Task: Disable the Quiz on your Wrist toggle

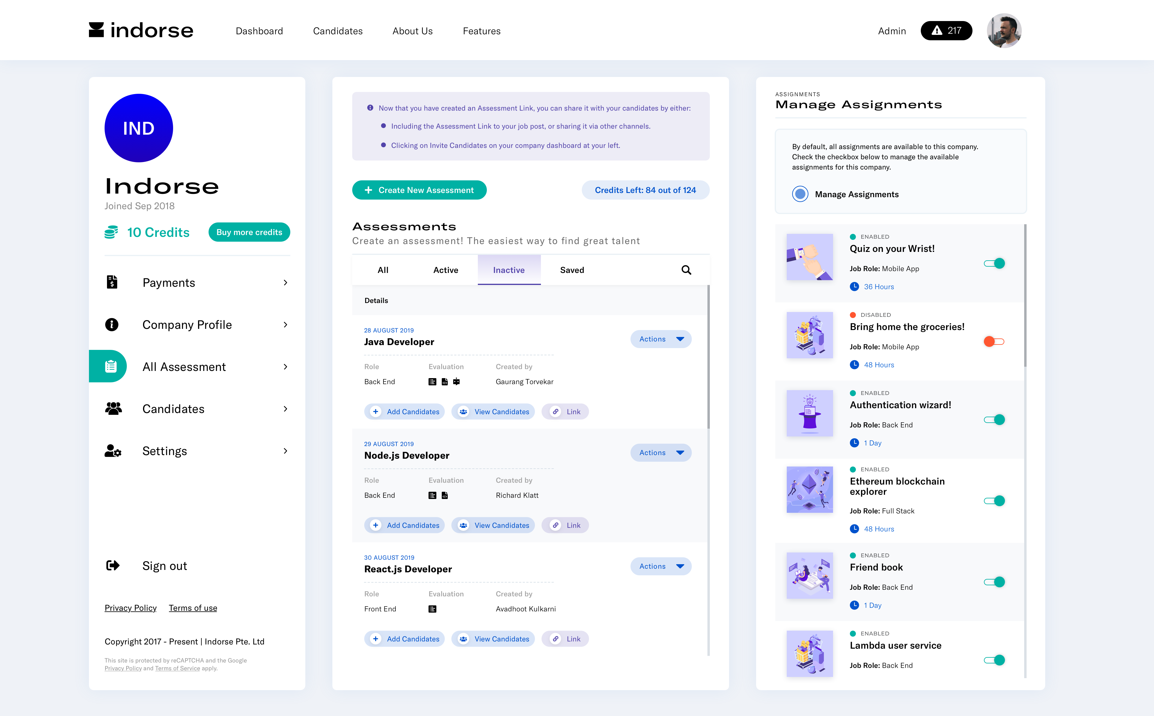Action: pos(994,263)
